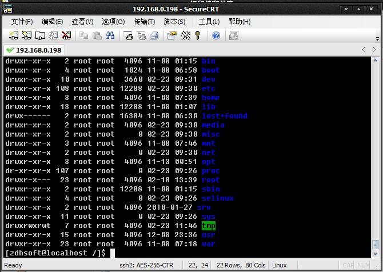Click the [zdhsoft@localhost /]$ prompt
Image resolution: width=383 pixels, height=272 pixels.
click(x=55, y=253)
